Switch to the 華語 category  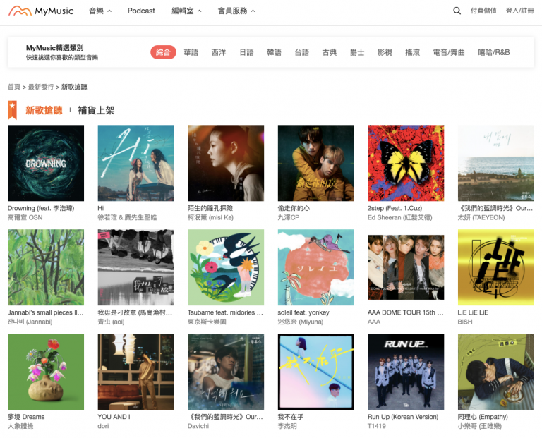coord(191,52)
